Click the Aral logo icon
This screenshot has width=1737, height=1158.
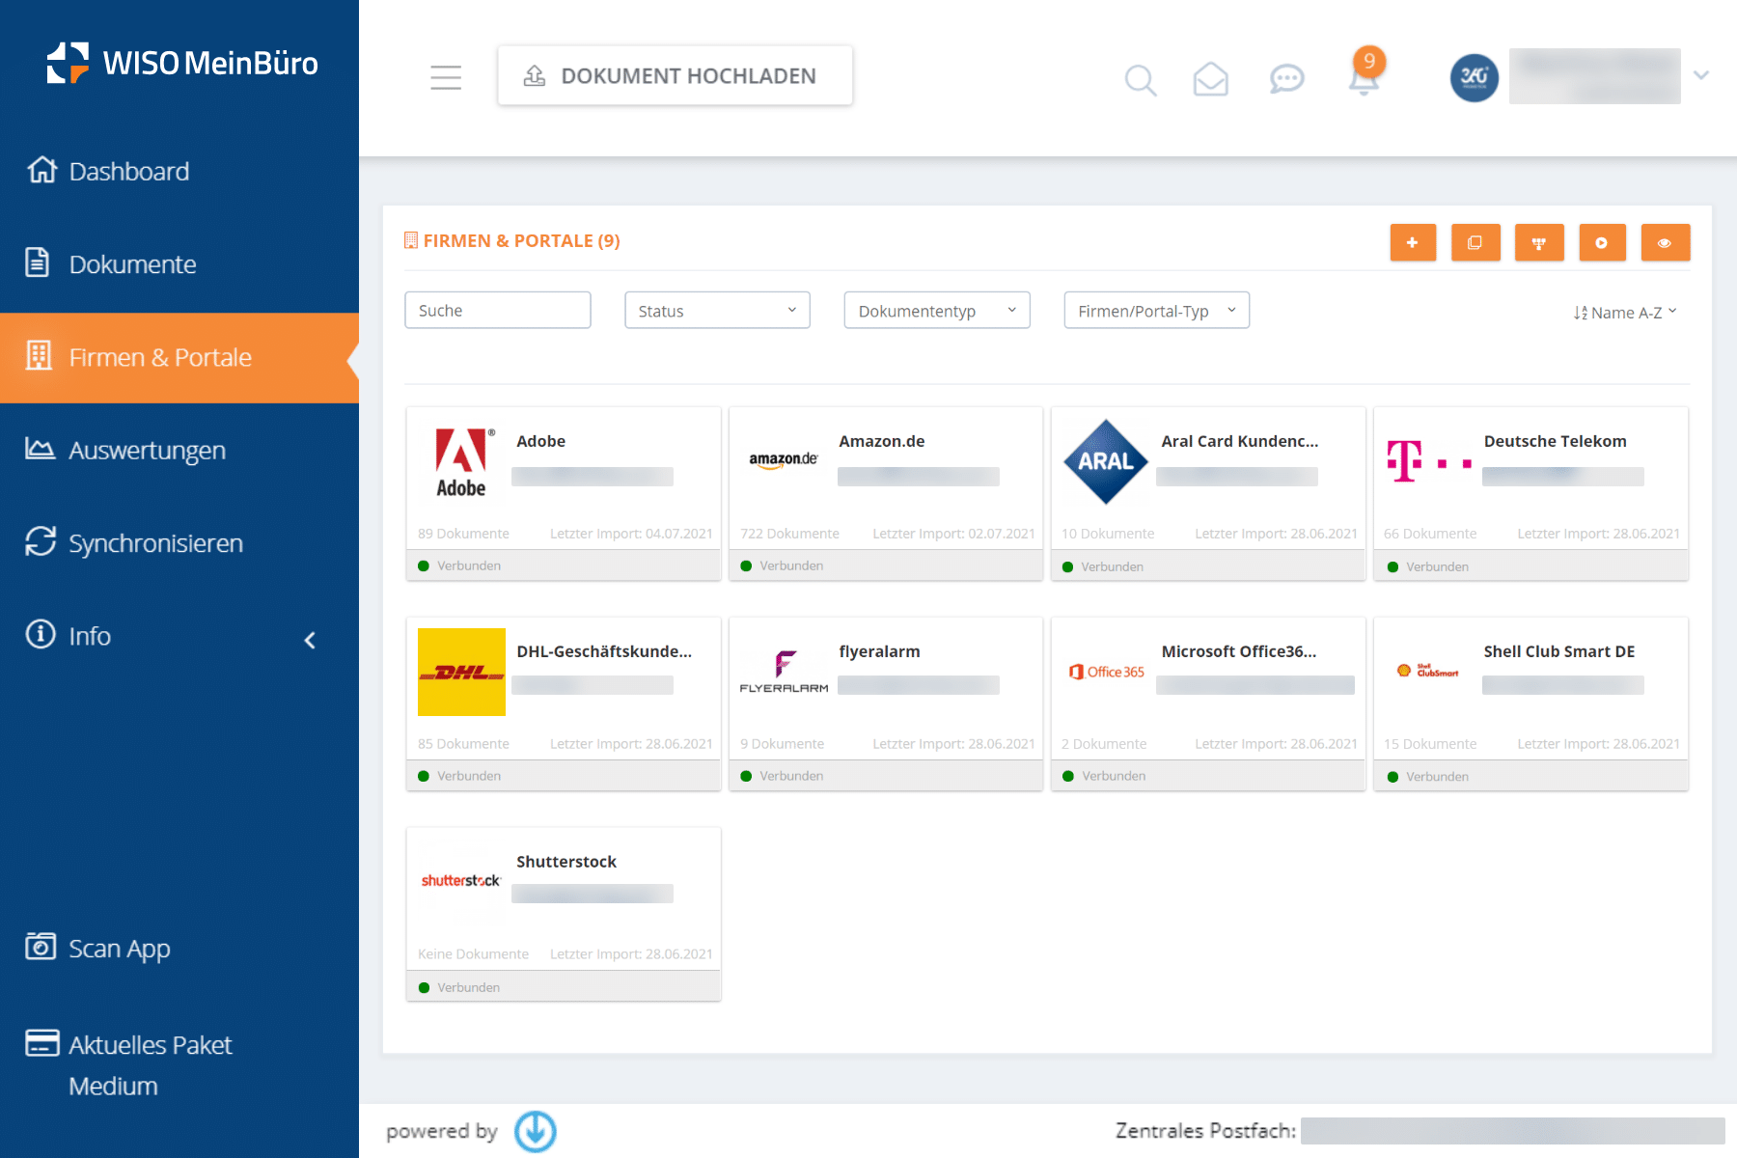pyautogui.click(x=1106, y=461)
